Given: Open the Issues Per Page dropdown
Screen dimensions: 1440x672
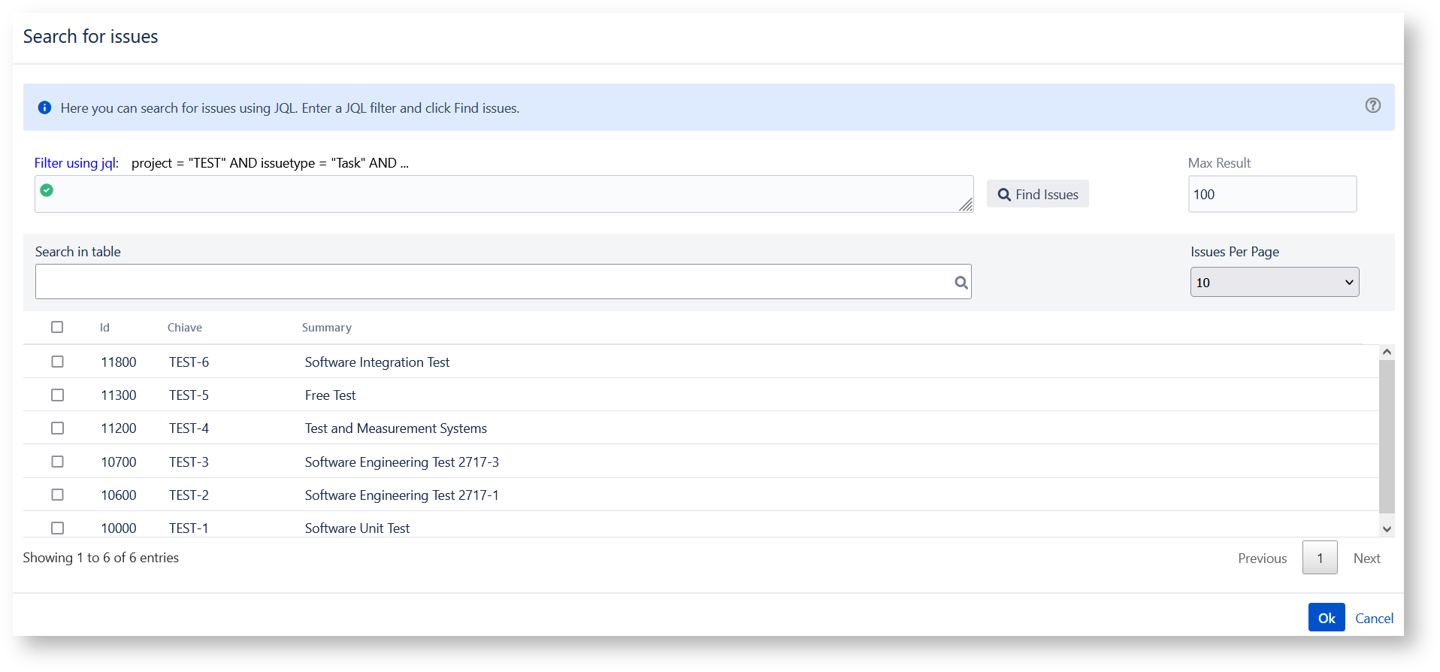Looking at the screenshot, I should click(x=1274, y=283).
